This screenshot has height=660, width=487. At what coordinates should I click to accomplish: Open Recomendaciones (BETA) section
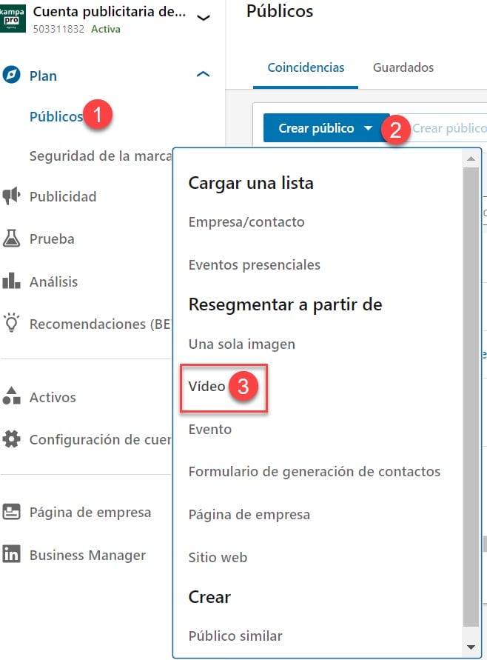click(x=101, y=324)
